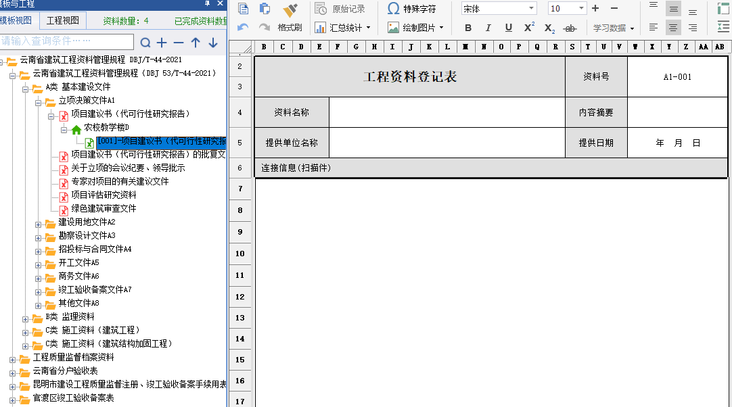The image size is (732, 407).
Task: Increase font size with plus button
Action: click(595, 8)
